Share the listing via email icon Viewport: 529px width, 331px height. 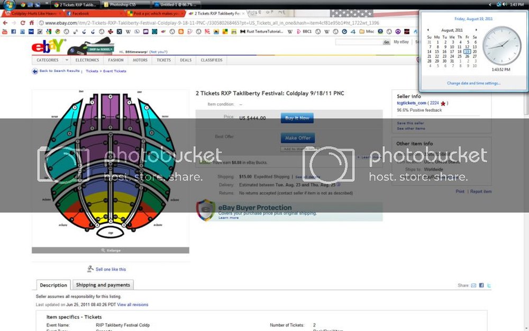tap(473, 285)
